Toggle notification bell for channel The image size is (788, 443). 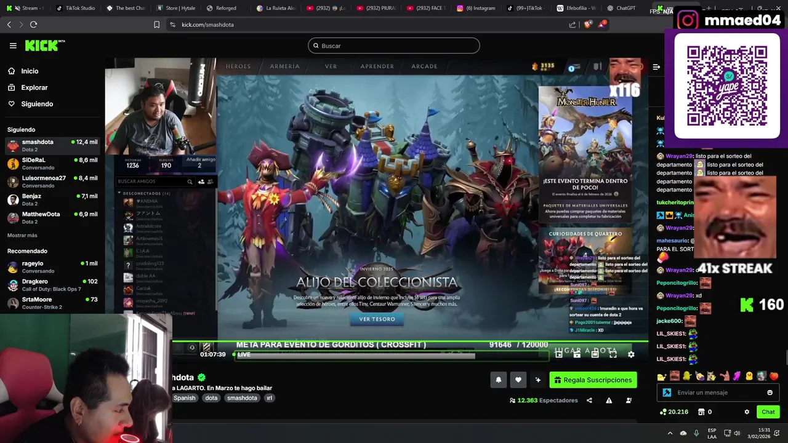[x=499, y=380]
